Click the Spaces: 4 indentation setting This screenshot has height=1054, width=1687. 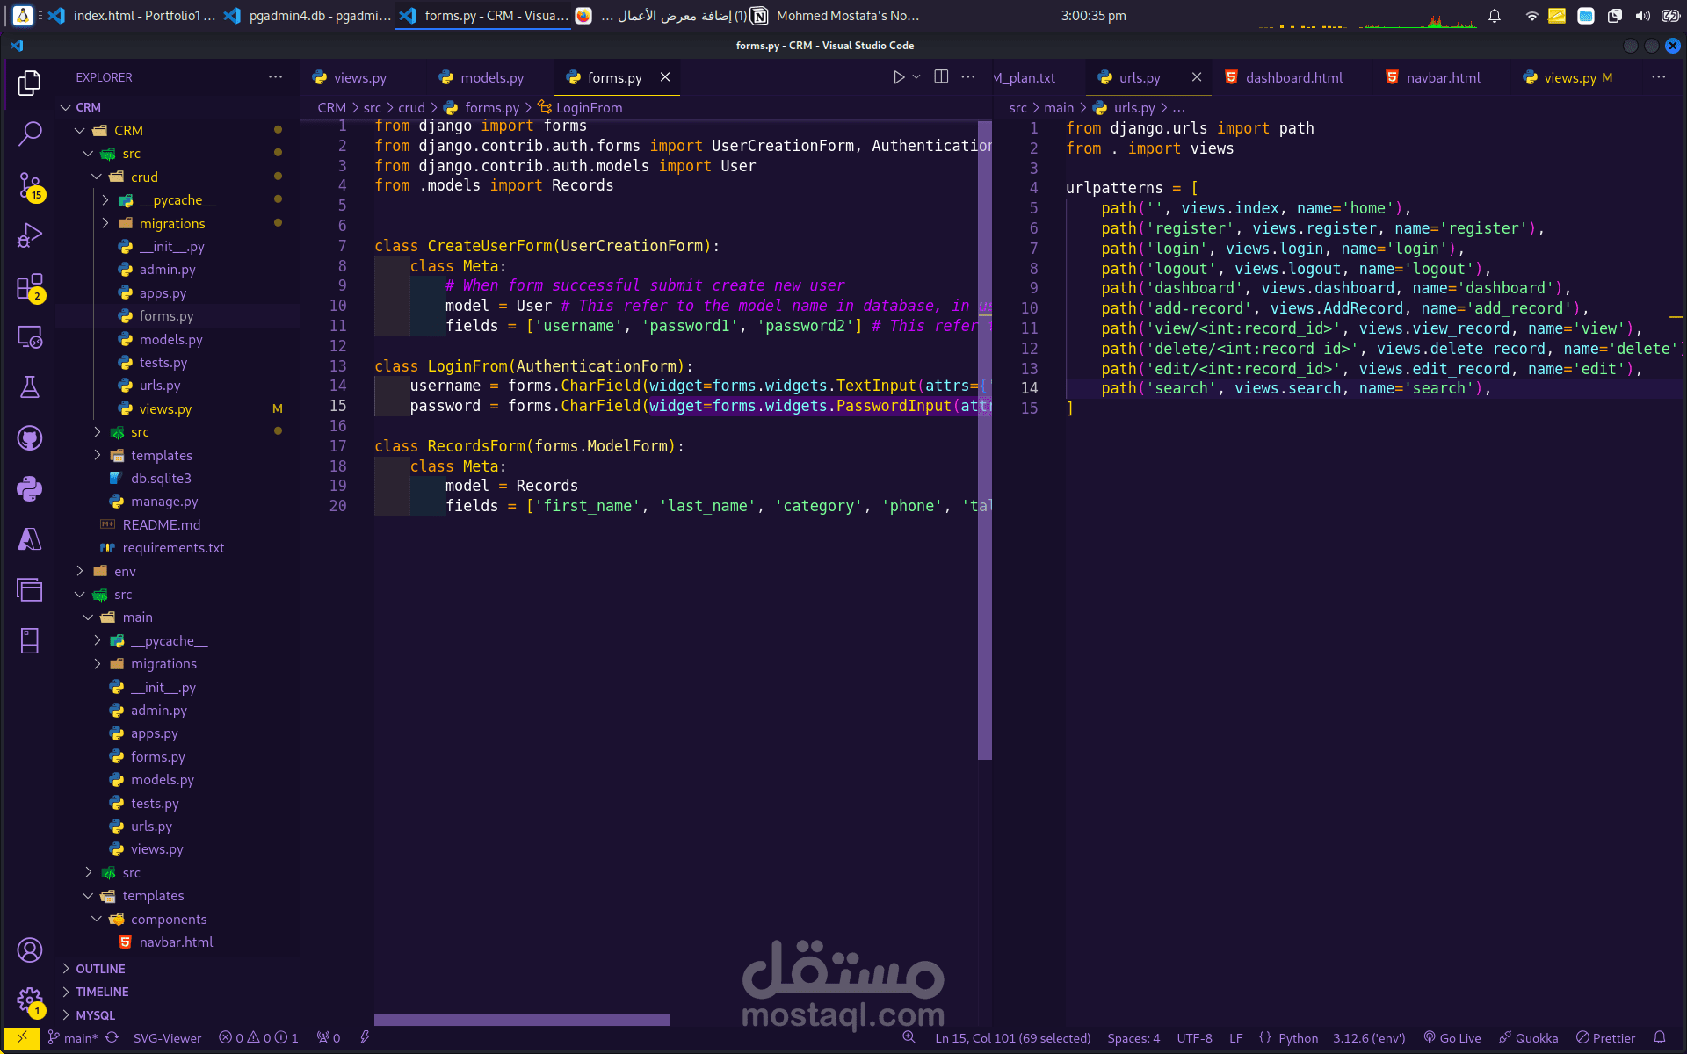tap(1133, 1037)
